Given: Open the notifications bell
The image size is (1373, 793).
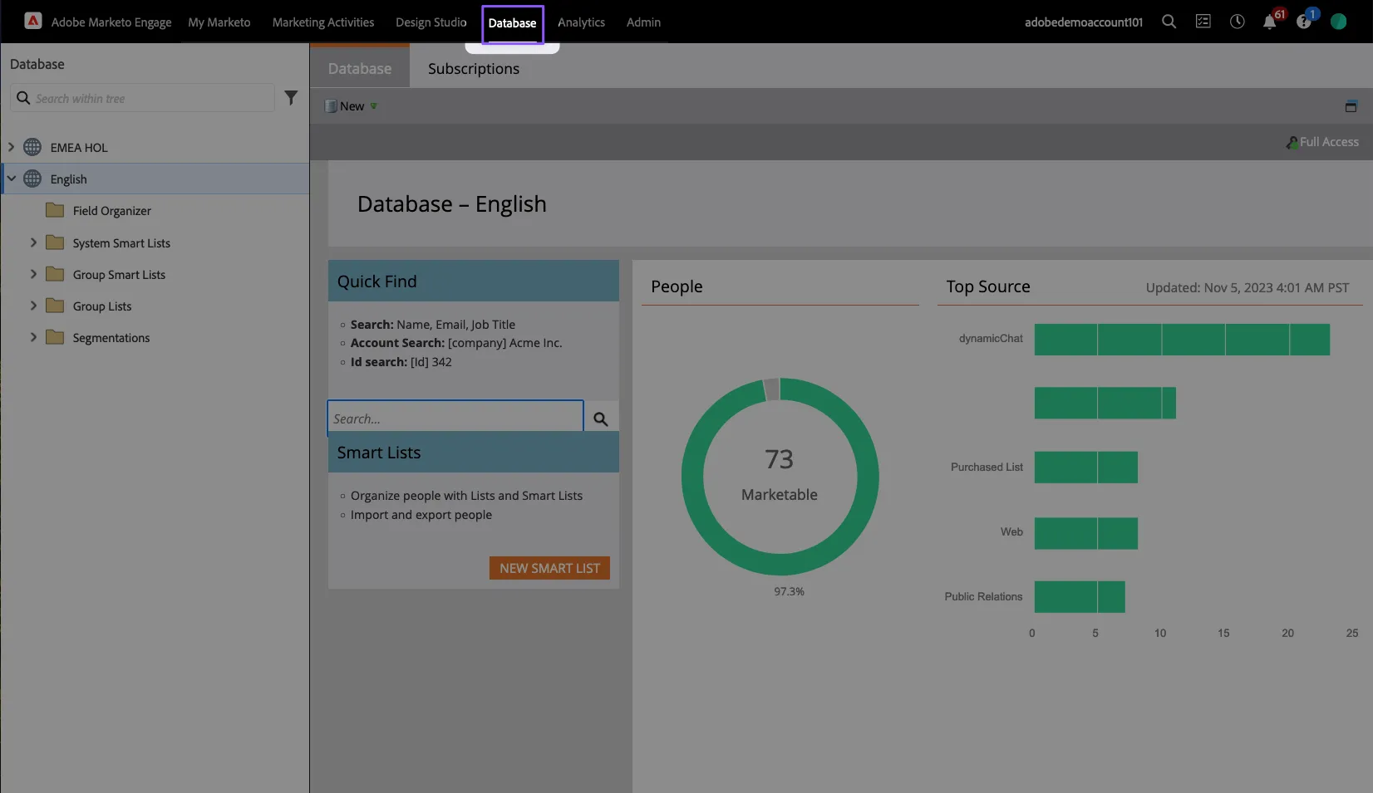Looking at the screenshot, I should 1270,22.
